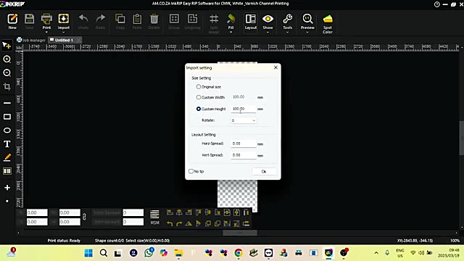This screenshot has width=464, height=261.
Task: Select the Custom Width radio button
Action: pos(198,97)
